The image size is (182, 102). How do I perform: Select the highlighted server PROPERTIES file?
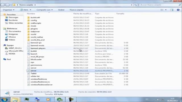(x=78, y=71)
